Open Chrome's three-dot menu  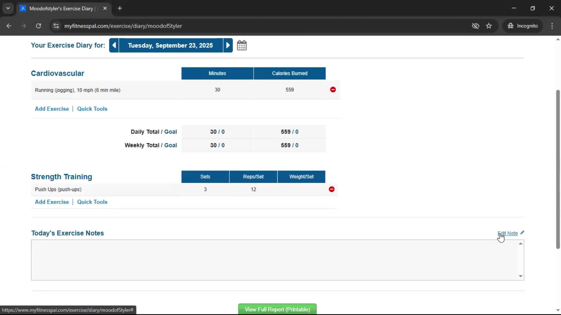point(552,26)
